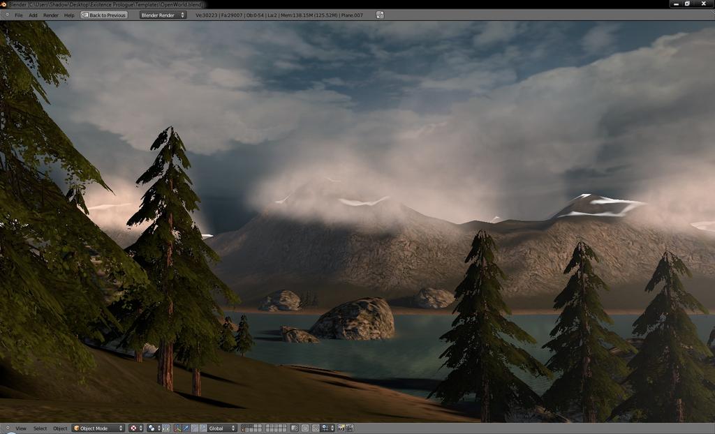The height and width of the screenshot is (434, 715).
Task: Open the Global transform orientation dropdown
Action: click(x=221, y=428)
